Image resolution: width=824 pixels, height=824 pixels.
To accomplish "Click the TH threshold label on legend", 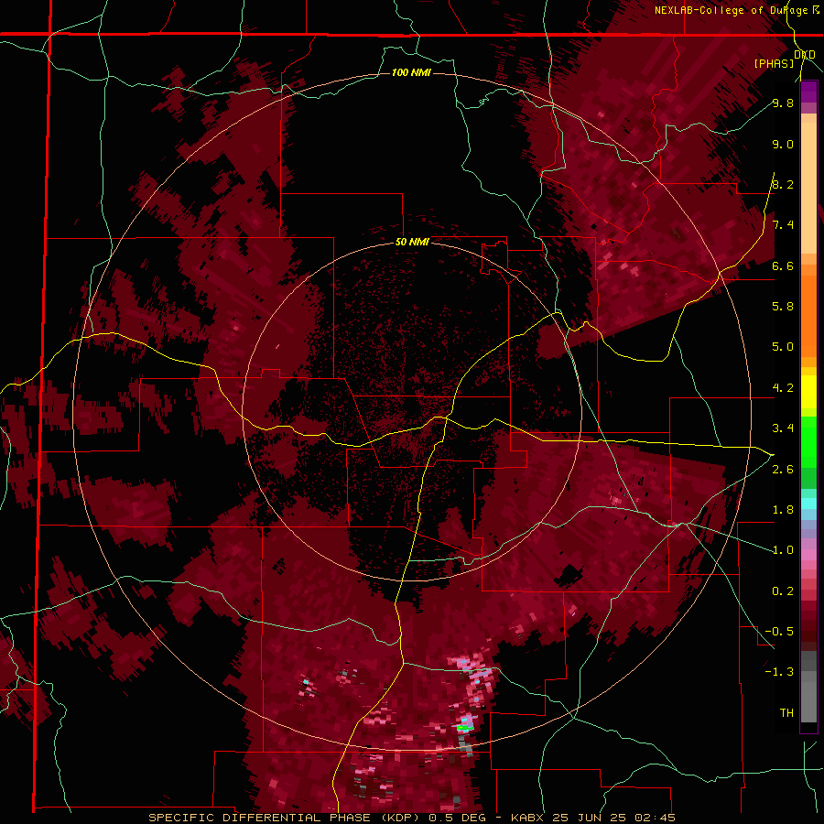I will pyautogui.click(x=786, y=713).
